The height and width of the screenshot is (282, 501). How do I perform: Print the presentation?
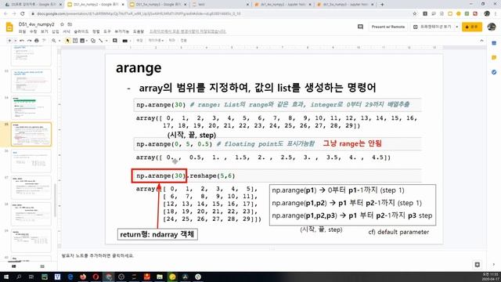coord(37,41)
